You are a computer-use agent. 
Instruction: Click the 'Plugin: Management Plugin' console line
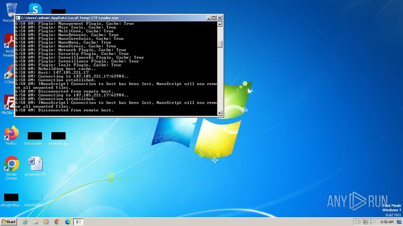click(75, 24)
